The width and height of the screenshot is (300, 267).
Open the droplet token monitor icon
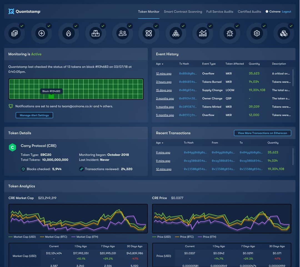point(68,33)
